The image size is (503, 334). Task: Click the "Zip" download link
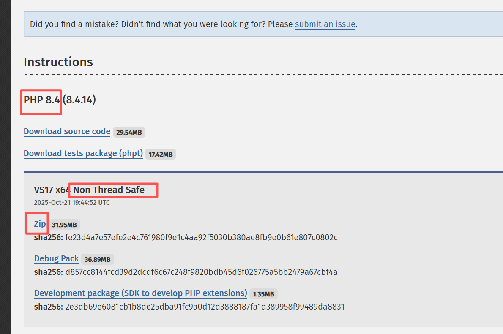pos(39,224)
